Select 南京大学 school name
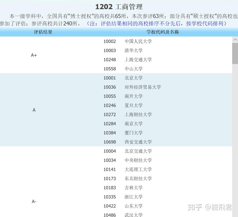This screenshot has width=238, height=217. coord(134,123)
